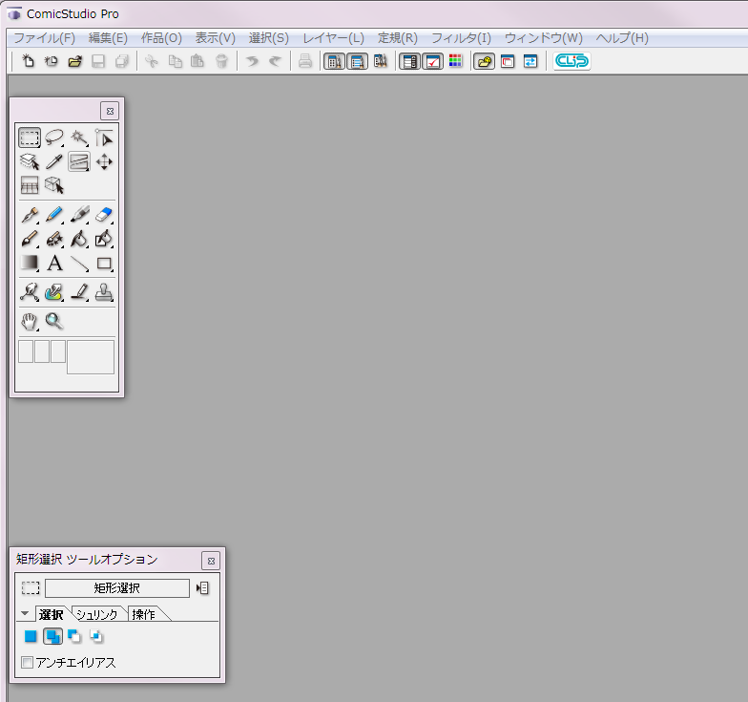The height and width of the screenshot is (702, 748).
Task: Click the print toolbar icon
Action: pyautogui.click(x=305, y=61)
